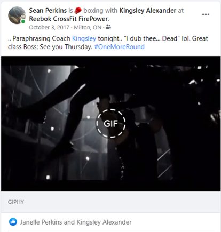The width and height of the screenshot is (221, 232).
Task: Click the green online status dot
Action: pos(23,21)
